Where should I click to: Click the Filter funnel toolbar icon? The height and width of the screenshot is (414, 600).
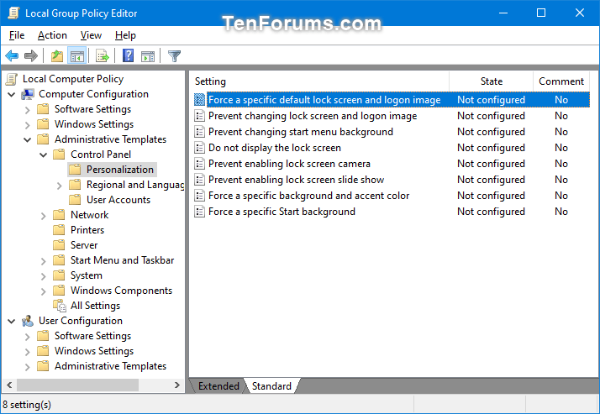click(174, 56)
